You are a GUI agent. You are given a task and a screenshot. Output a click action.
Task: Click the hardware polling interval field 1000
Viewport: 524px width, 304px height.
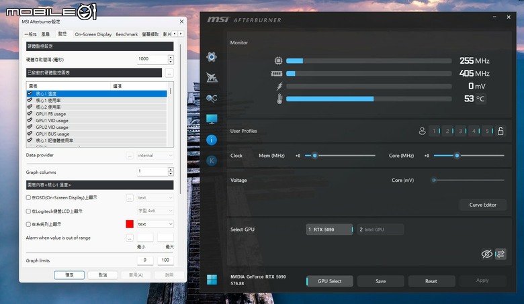pos(152,60)
